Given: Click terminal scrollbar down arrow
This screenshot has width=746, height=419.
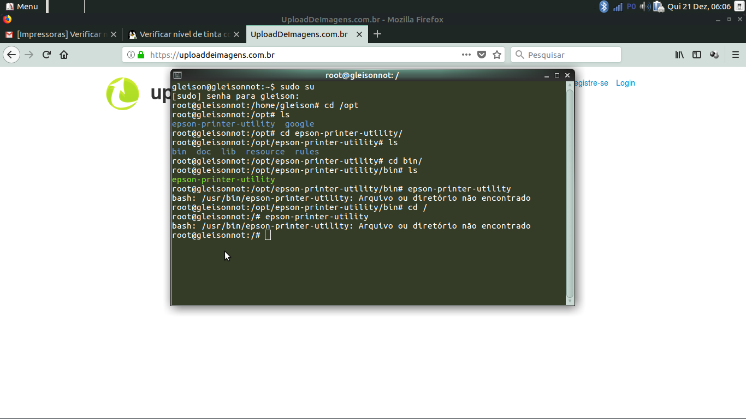Looking at the screenshot, I should (570, 301).
